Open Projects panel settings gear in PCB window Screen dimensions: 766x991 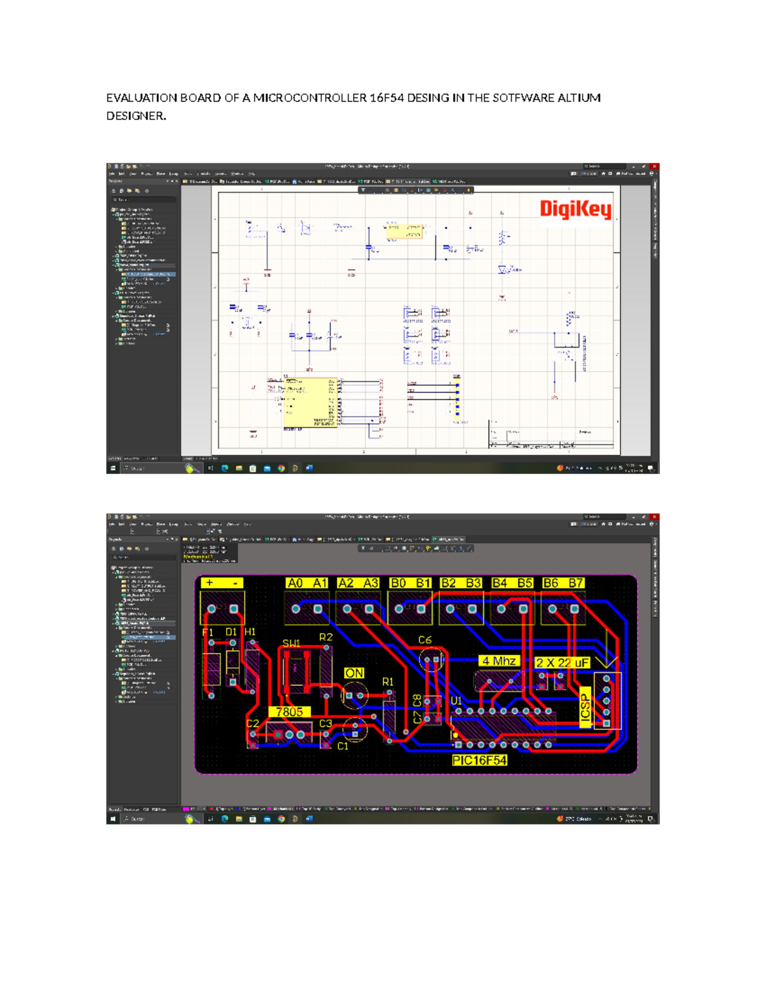coord(147,549)
